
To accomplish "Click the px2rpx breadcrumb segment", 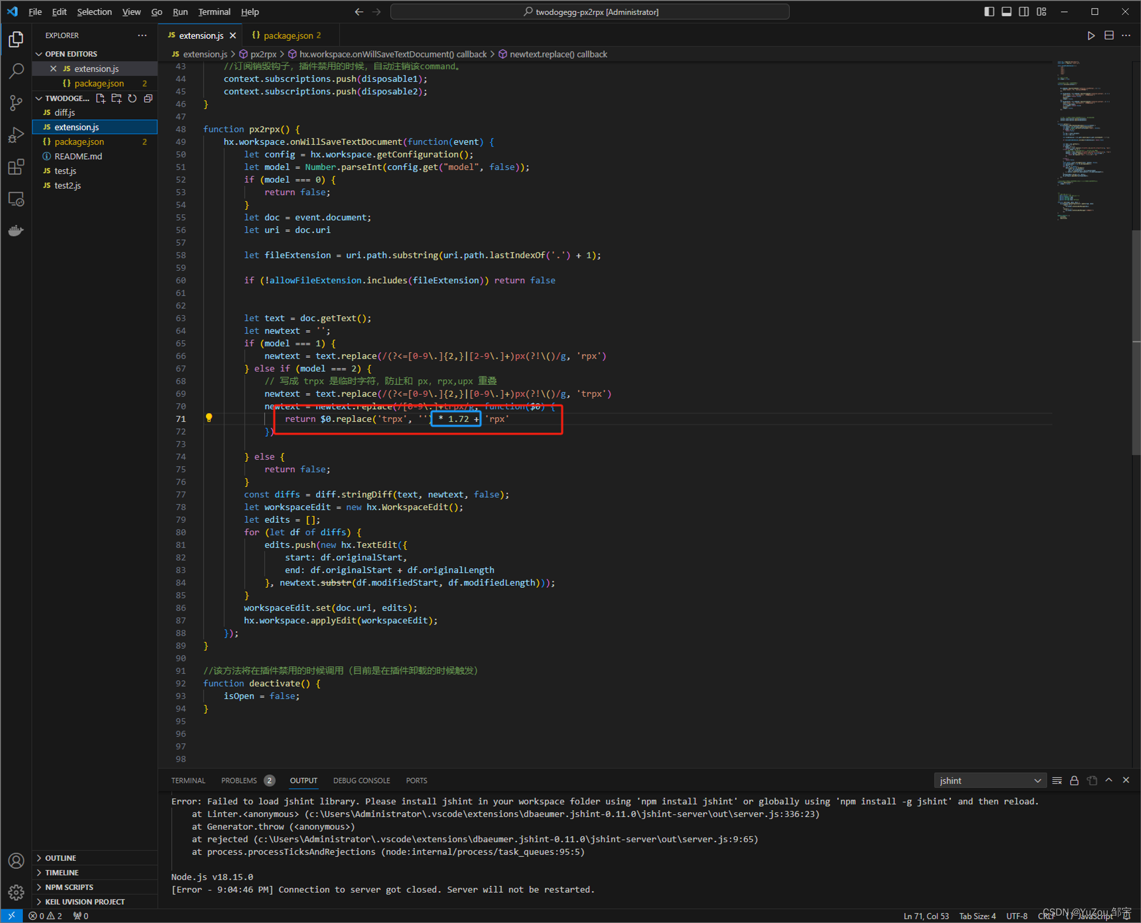I will click(258, 54).
